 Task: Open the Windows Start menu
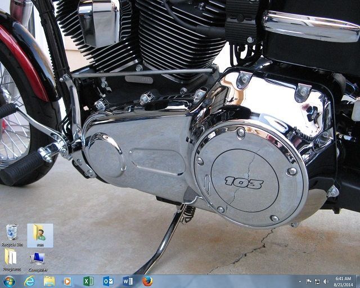[x=10, y=281]
